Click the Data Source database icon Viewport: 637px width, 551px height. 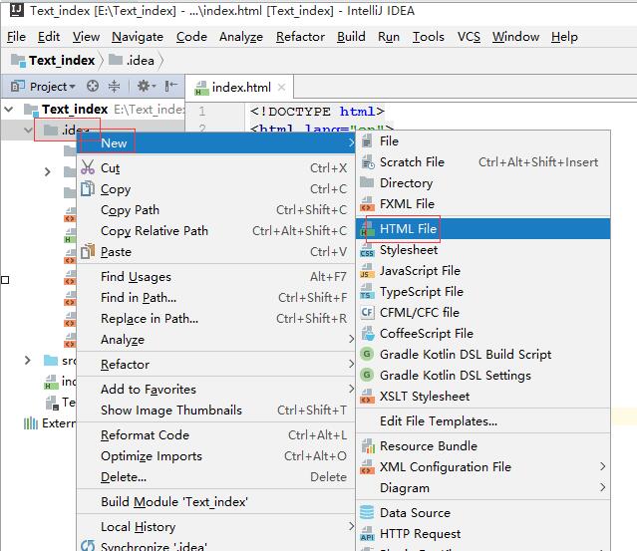coord(367,512)
